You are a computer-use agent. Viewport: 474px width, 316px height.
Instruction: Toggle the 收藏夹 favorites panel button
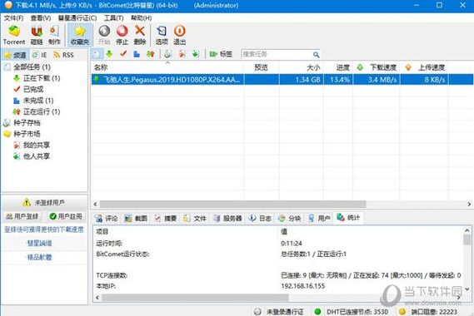[79, 35]
